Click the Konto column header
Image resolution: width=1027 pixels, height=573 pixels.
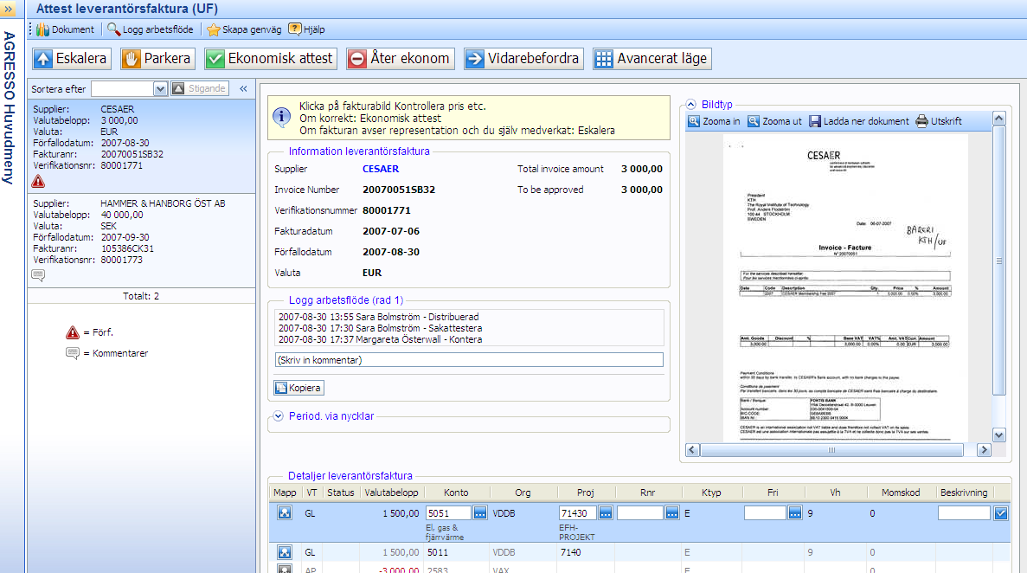[x=456, y=493]
